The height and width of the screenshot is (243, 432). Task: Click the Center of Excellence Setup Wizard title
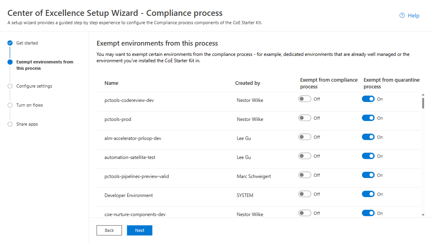115,13
